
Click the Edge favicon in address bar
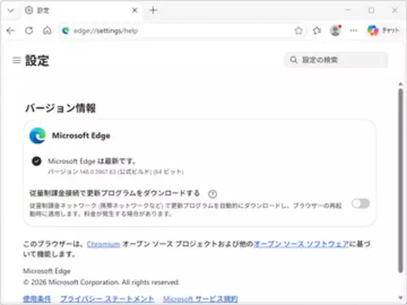click(x=65, y=31)
